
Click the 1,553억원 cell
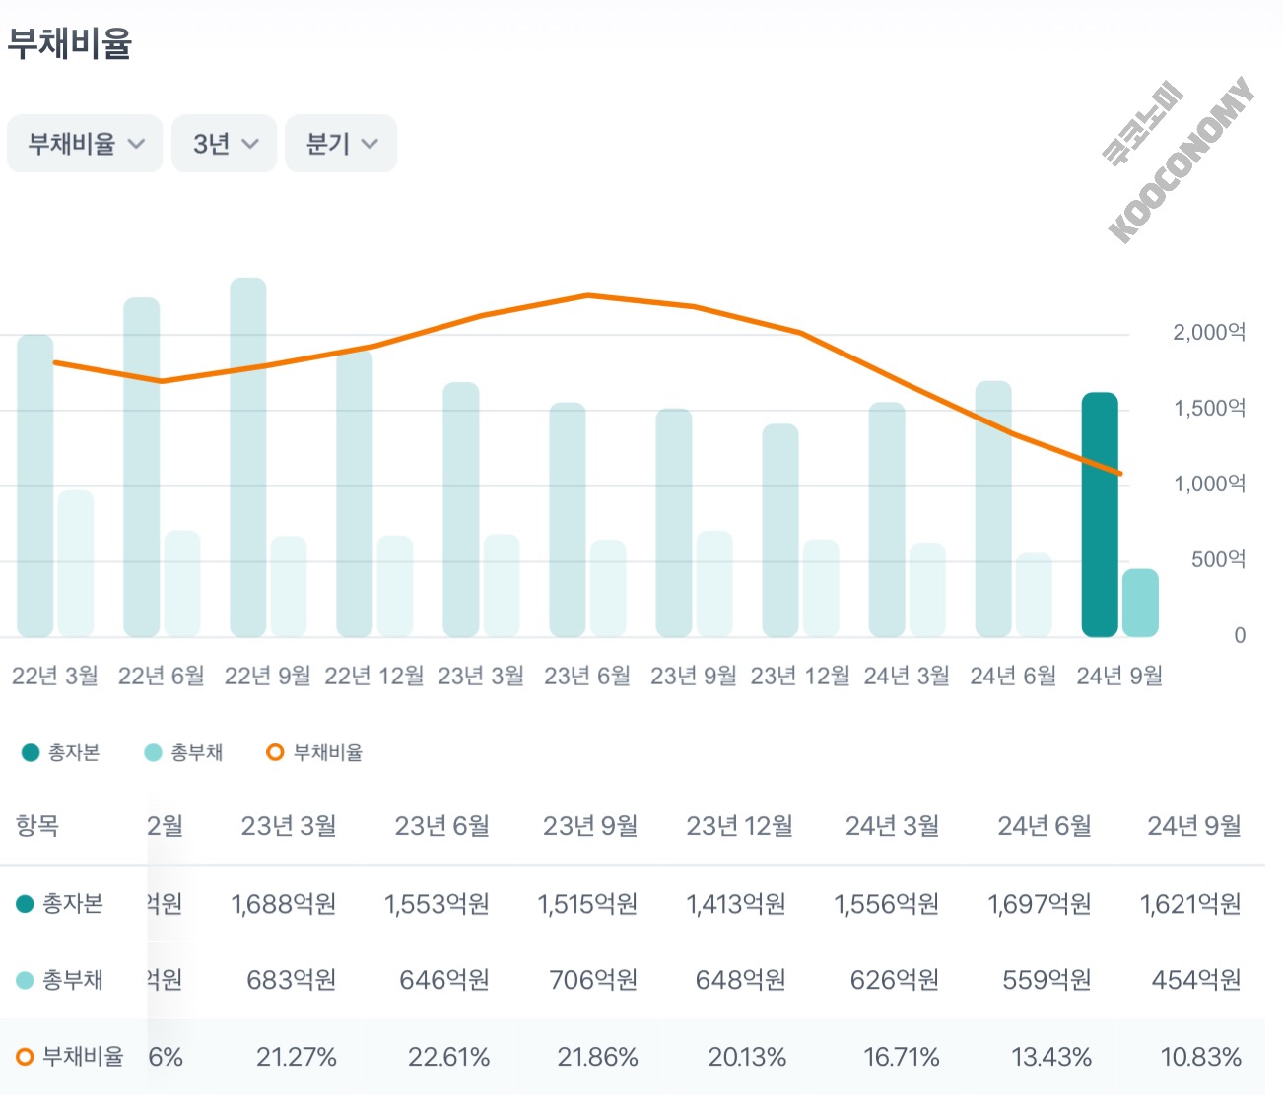(437, 903)
